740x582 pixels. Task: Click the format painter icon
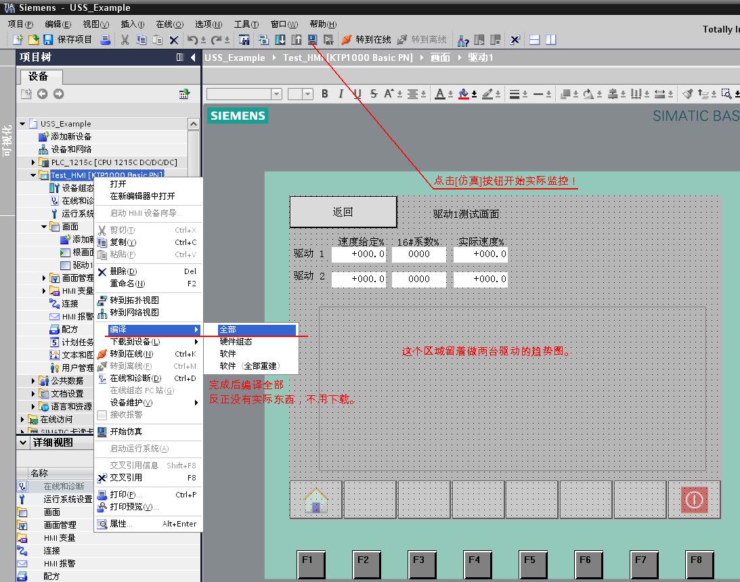click(x=688, y=94)
